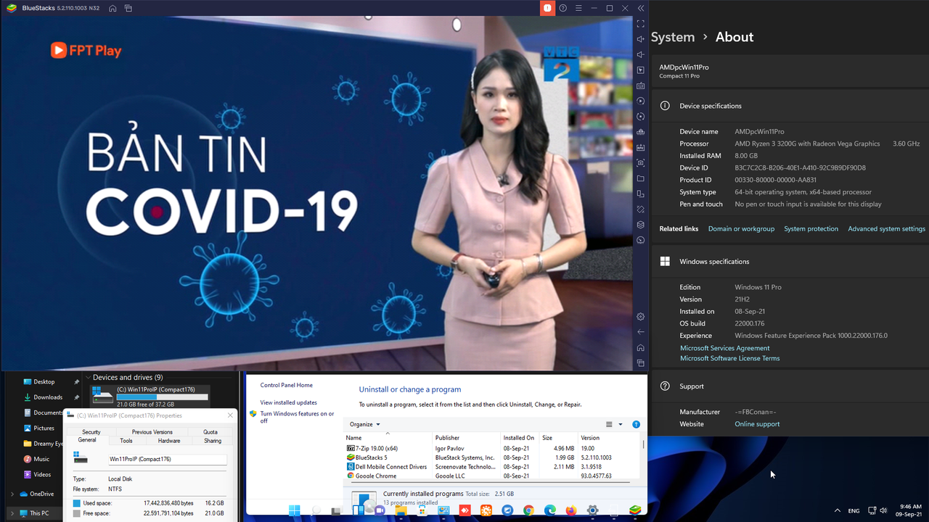Open BlueStacks settings gear in sidebar
929x522 pixels.
(x=640, y=317)
